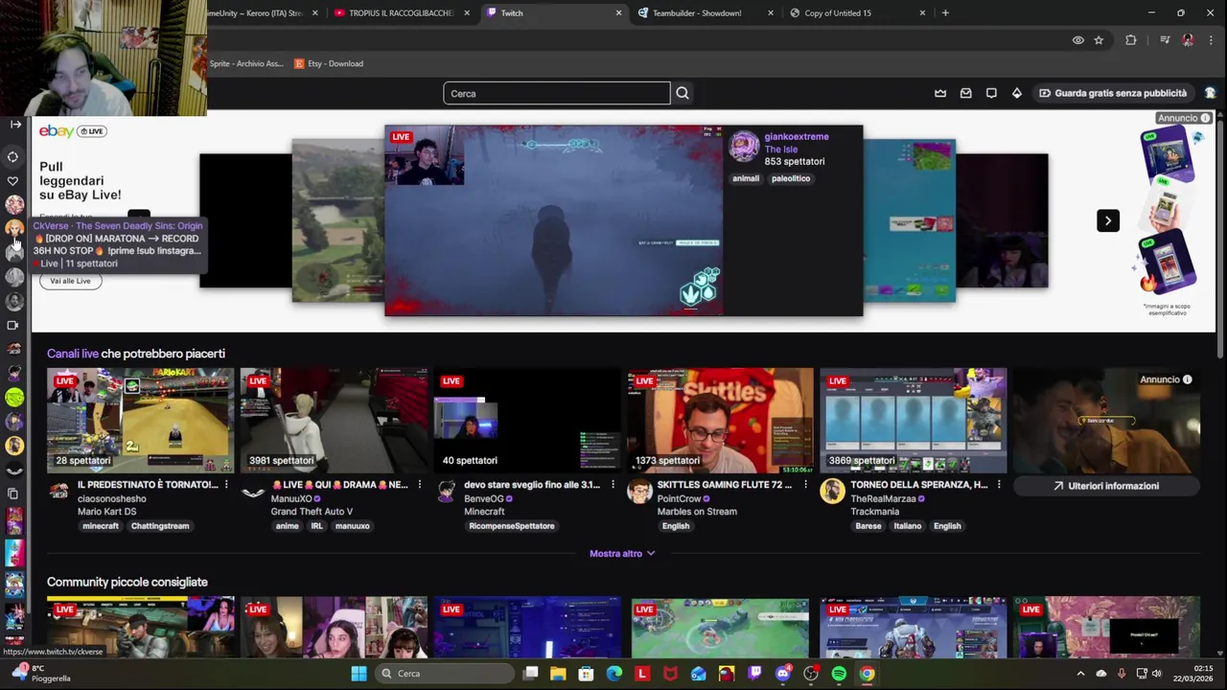The image size is (1227, 690).
Task: Open BenveOG channel link
Action: click(484, 498)
